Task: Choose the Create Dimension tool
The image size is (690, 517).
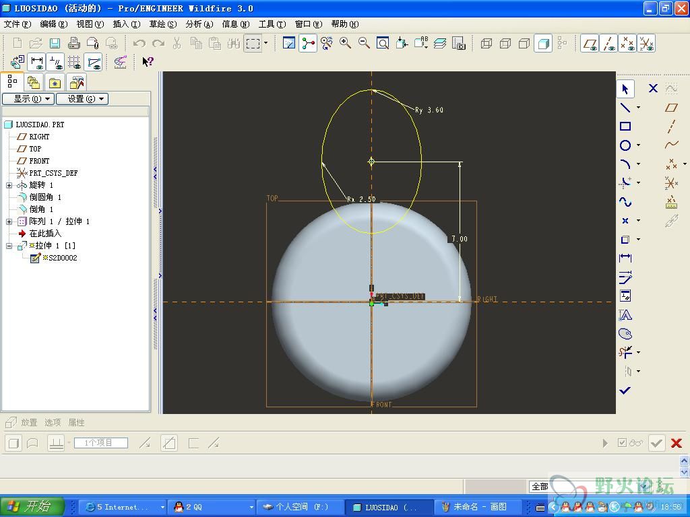Action: 625,258
